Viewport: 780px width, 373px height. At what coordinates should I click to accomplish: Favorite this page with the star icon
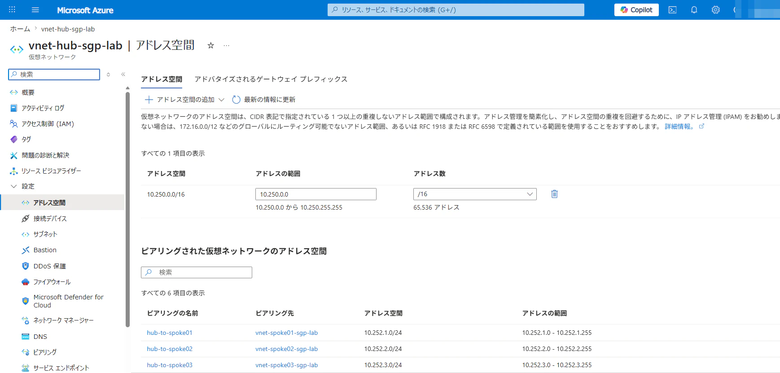point(210,45)
